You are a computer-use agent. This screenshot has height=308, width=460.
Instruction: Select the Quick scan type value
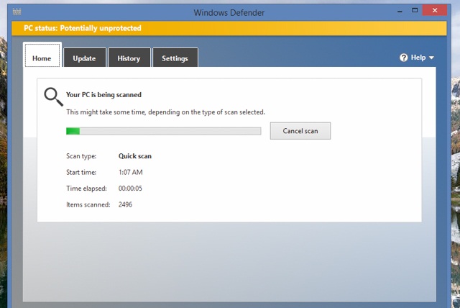click(135, 155)
